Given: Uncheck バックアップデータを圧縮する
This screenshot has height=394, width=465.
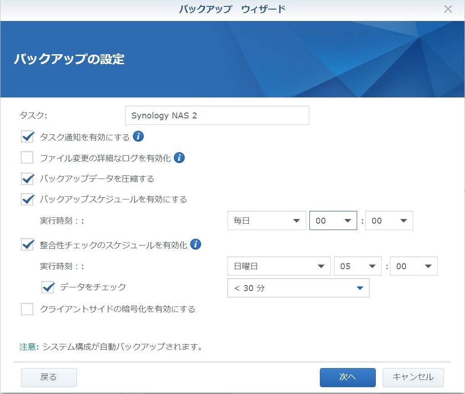Looking at the screenshot, I should click(28, 179).
